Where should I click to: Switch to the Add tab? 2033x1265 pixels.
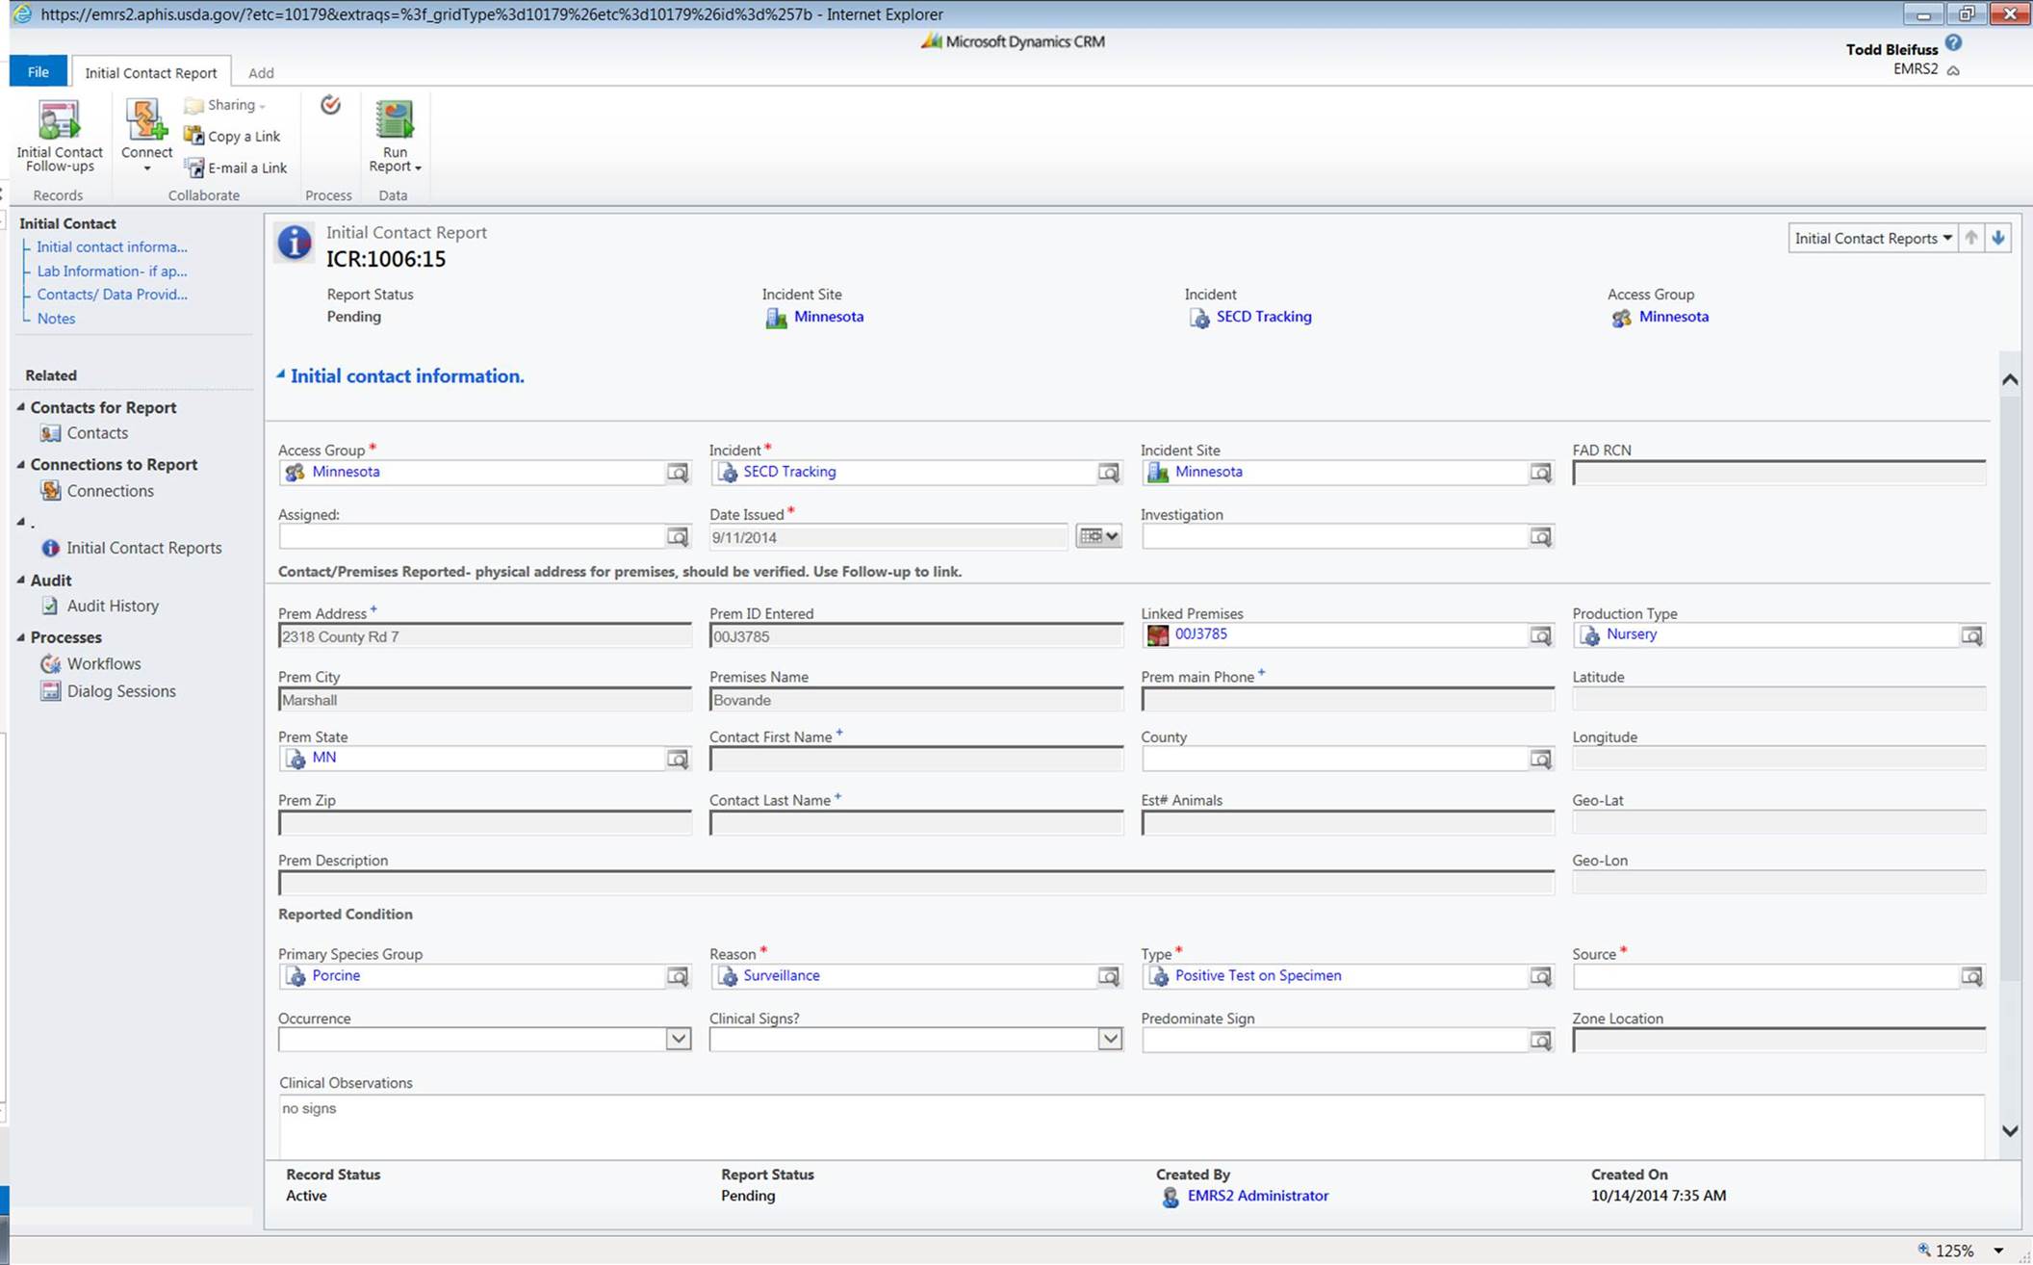pos(261,73)
